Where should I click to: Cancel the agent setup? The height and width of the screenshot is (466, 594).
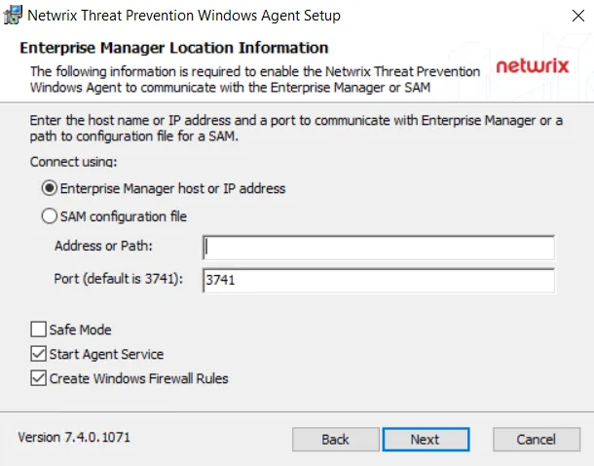point(537,440)
